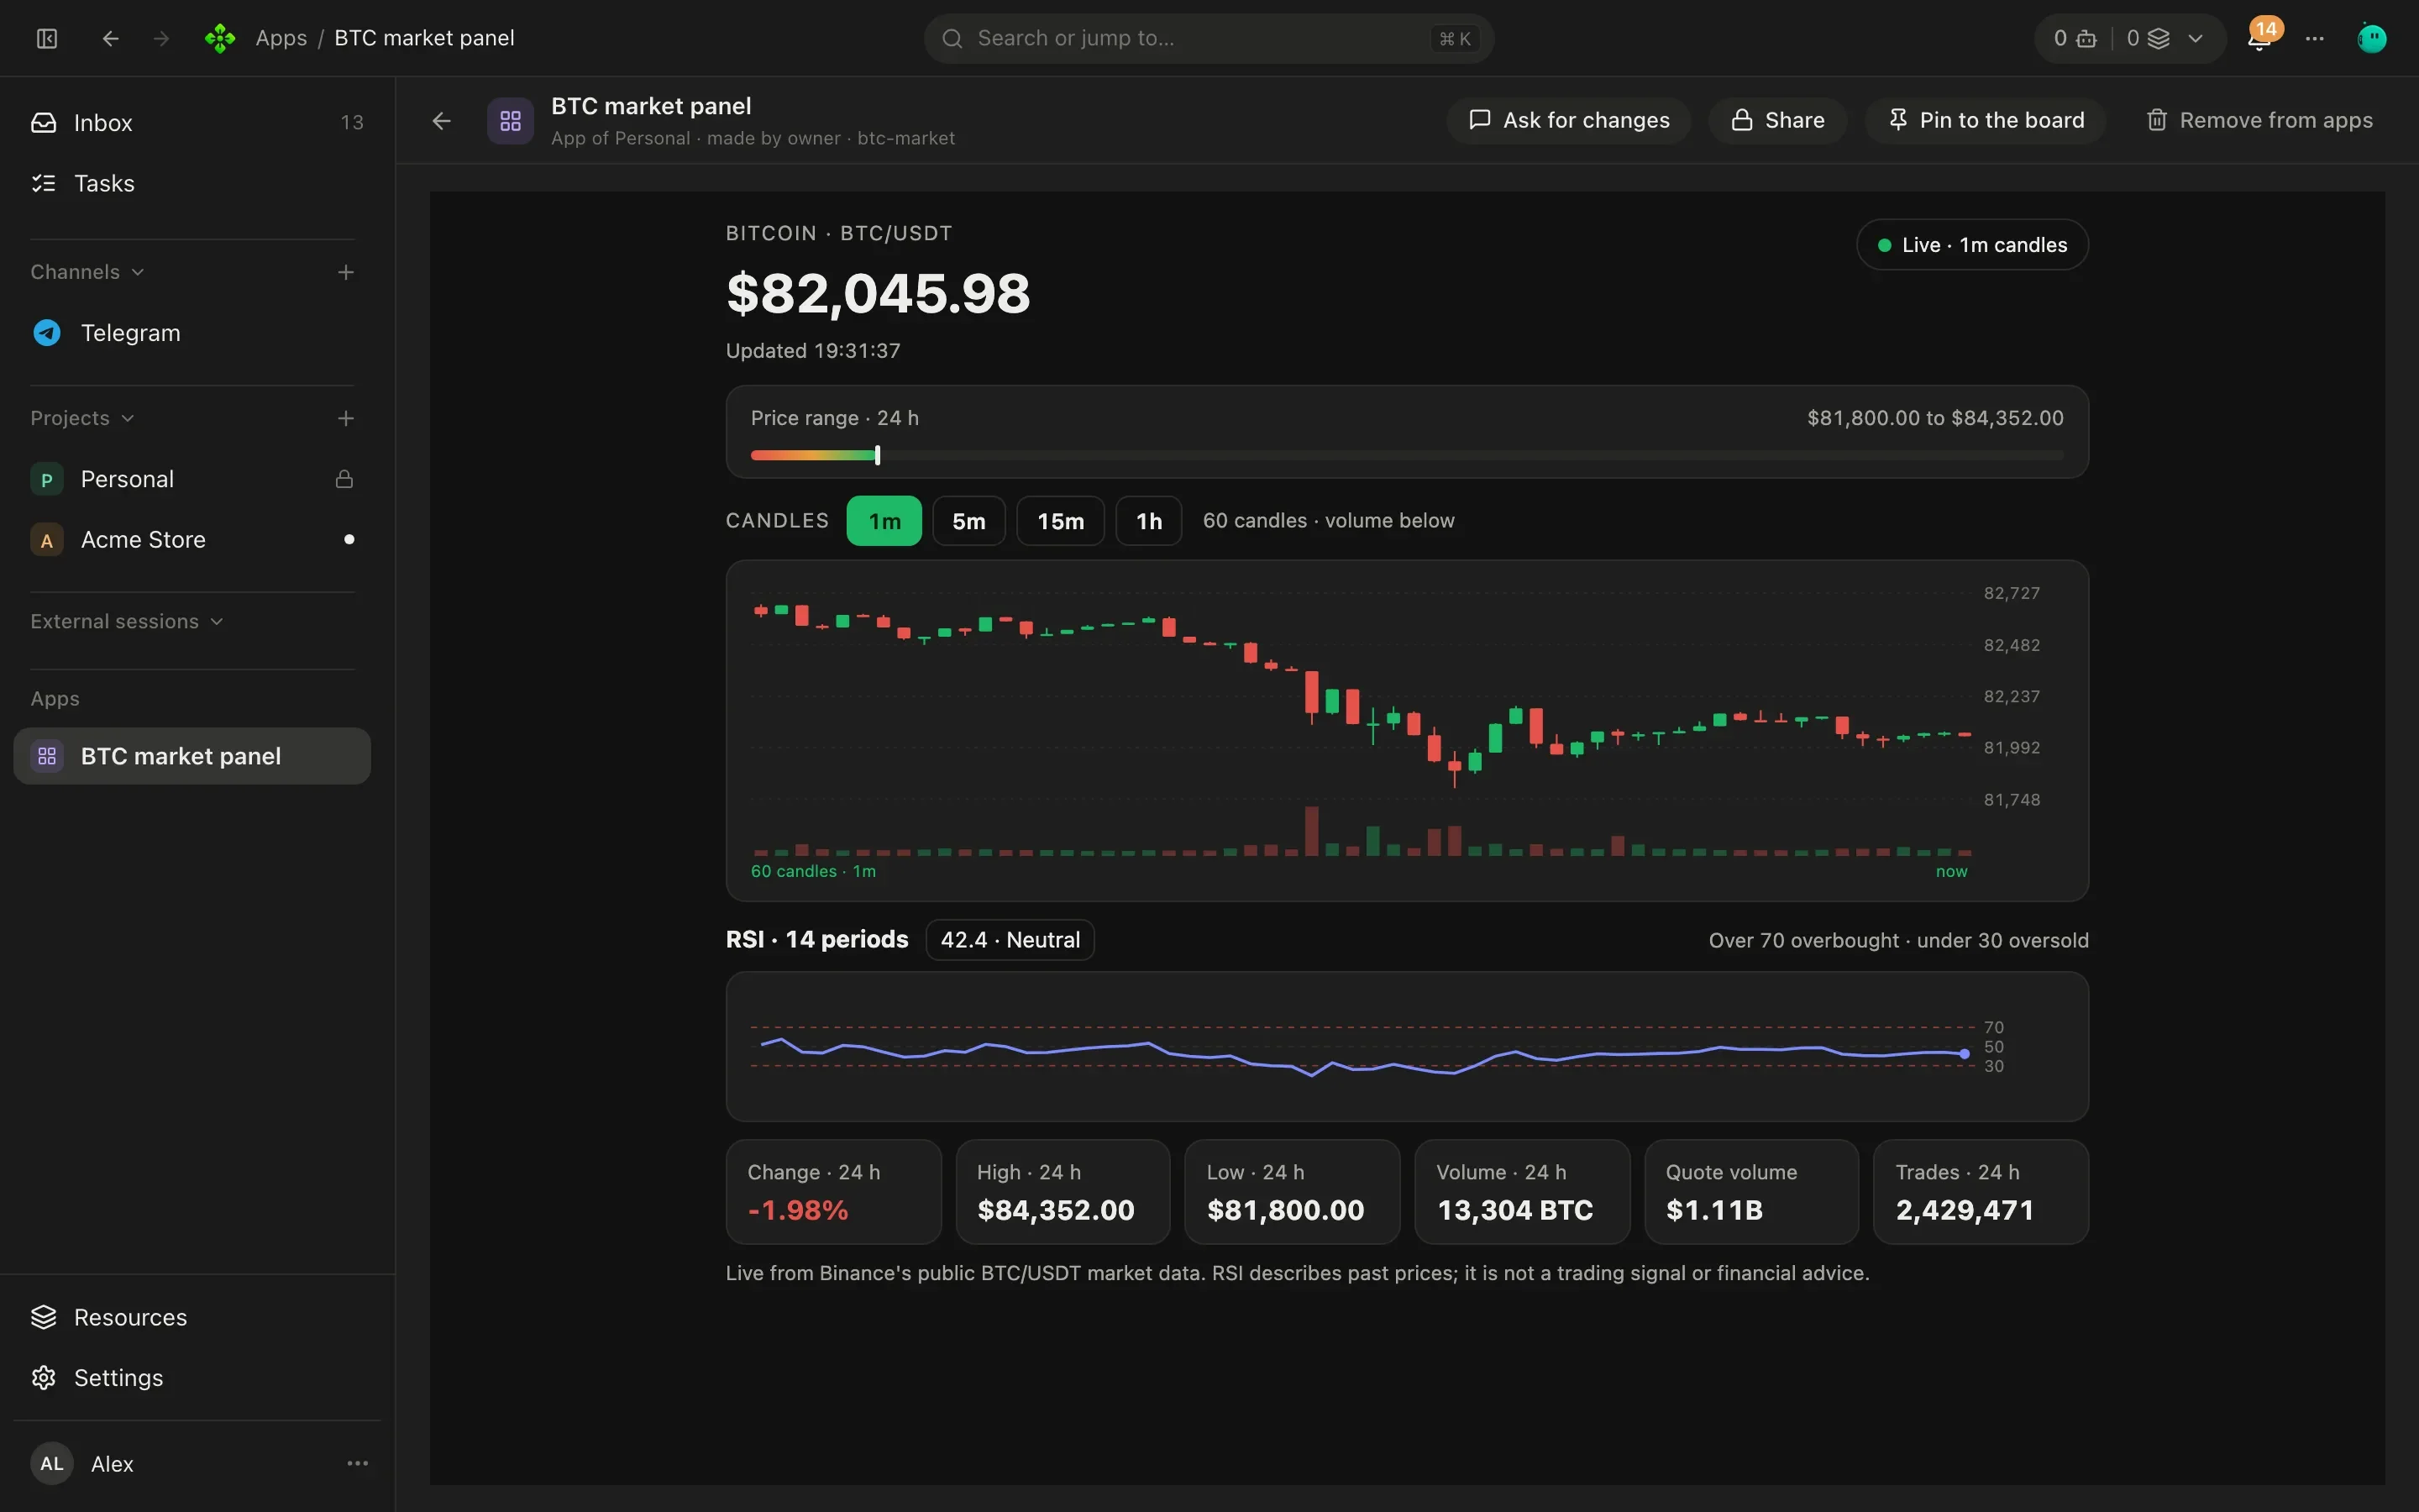Add a new project with plus icon
Viewport: 2419px width, 1512px height.
[346, 418]
